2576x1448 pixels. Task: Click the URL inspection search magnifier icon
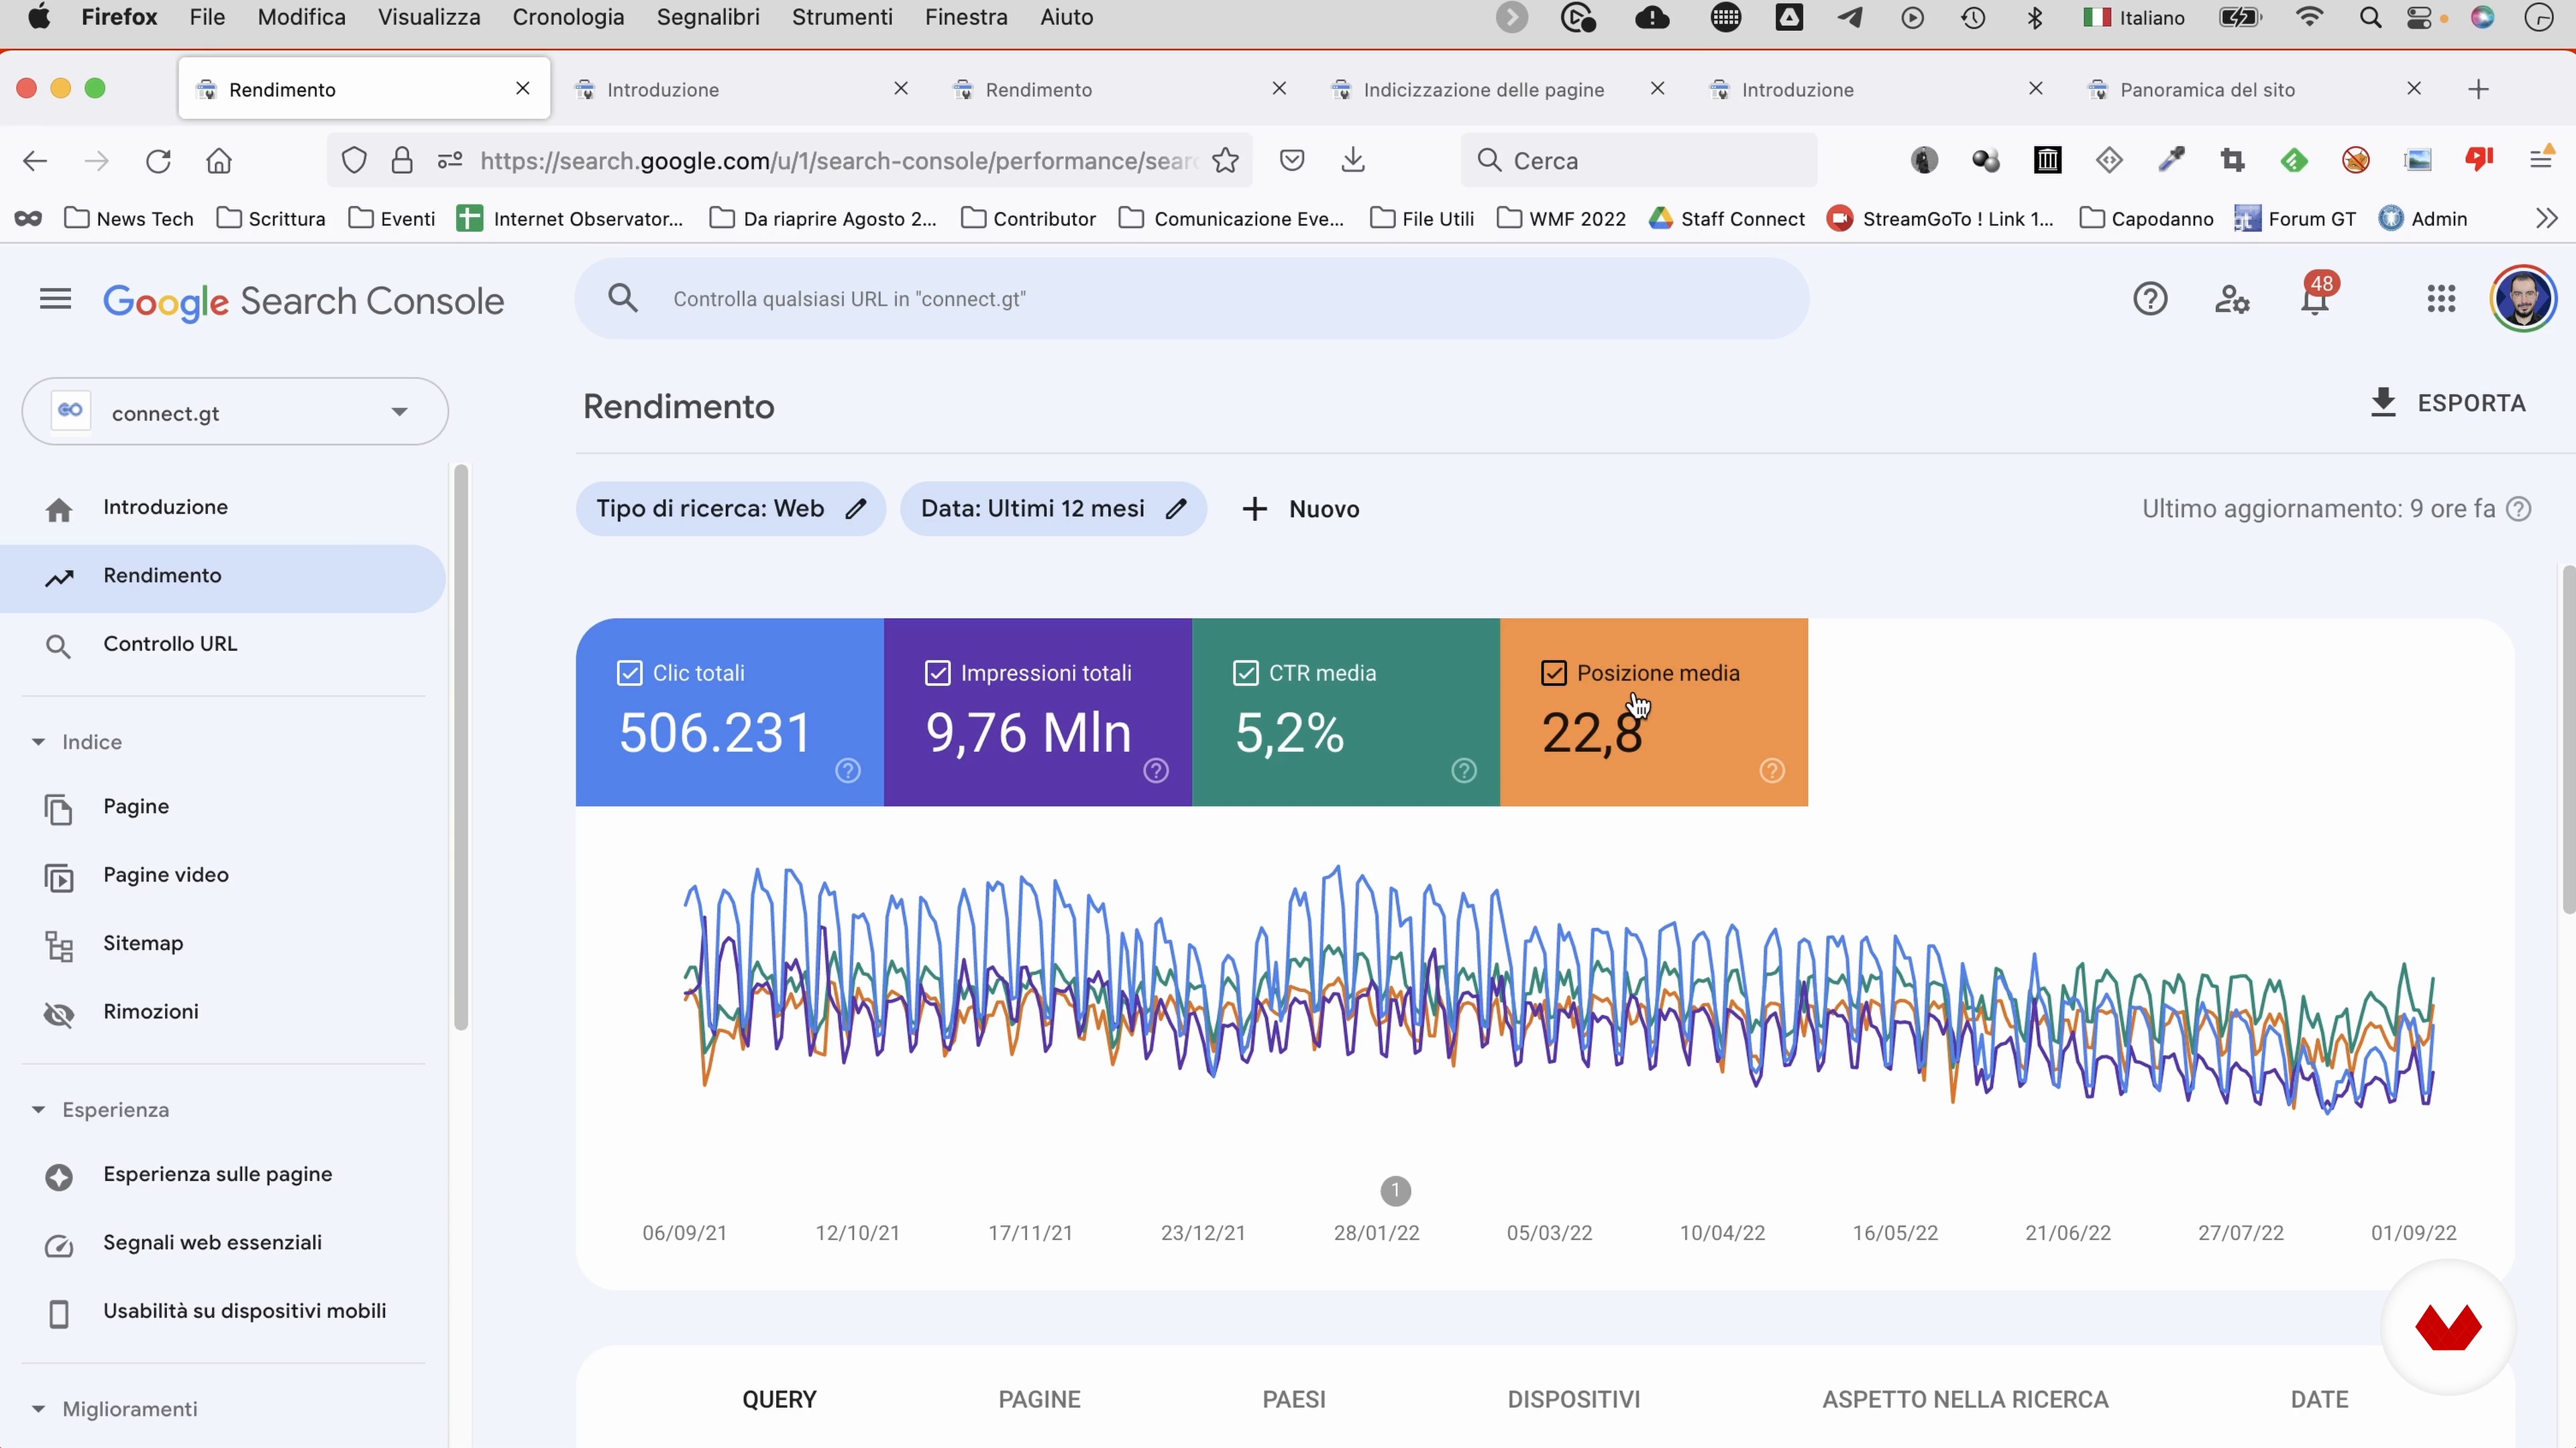coord(622,298)
